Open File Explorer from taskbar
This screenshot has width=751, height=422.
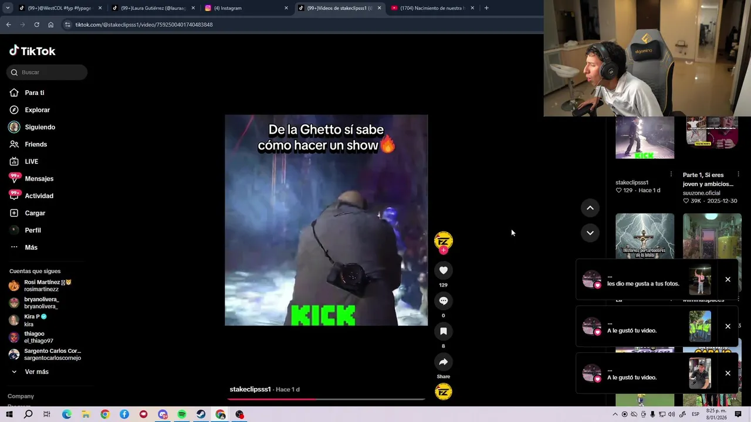click(x=86, y=414)
